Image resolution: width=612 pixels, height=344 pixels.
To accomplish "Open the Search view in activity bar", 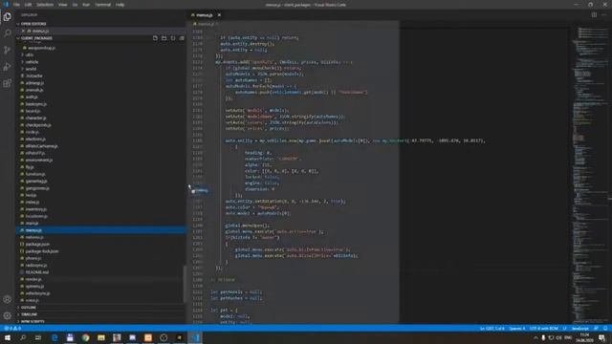I will pyautogui.click(x=7, y=33).
